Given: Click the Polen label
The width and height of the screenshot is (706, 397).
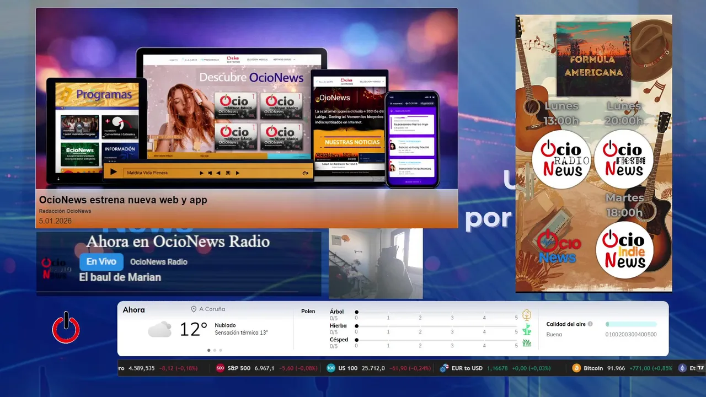Looking at the screenshot, I should point(308,312).
